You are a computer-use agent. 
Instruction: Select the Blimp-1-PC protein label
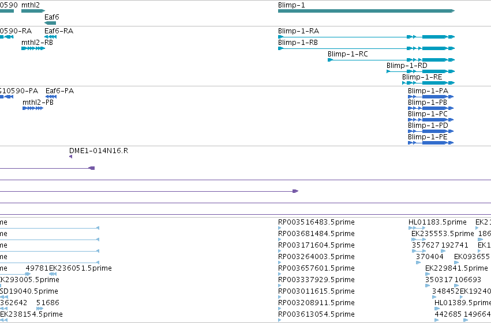pyautogui.click(x=428, y=114)
